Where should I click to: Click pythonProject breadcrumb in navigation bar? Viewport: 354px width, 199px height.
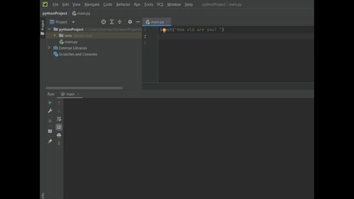55,13
